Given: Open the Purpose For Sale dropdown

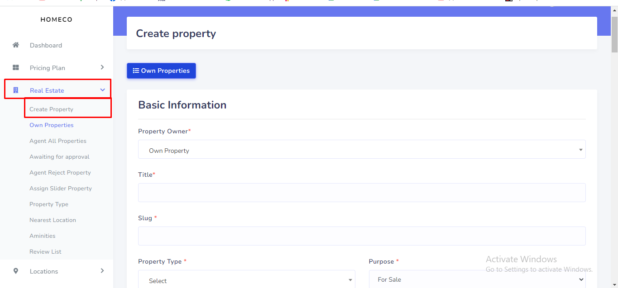Looking at the screenshot, I should pyautogui.click(x=477, y=279).
